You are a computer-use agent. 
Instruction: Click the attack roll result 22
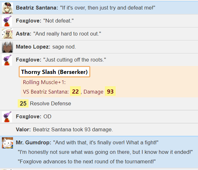point(75,91)
